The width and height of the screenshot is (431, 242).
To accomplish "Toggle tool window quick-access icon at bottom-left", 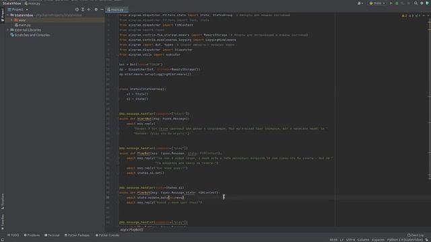I will coord(3,240).
